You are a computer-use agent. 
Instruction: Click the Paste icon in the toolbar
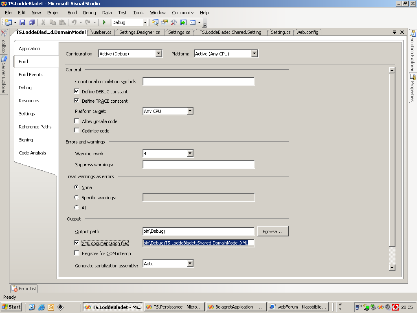[62, 22]
